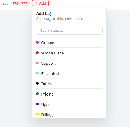
Task: Click the blue dot beside Upsell
Action: point(37,104)
